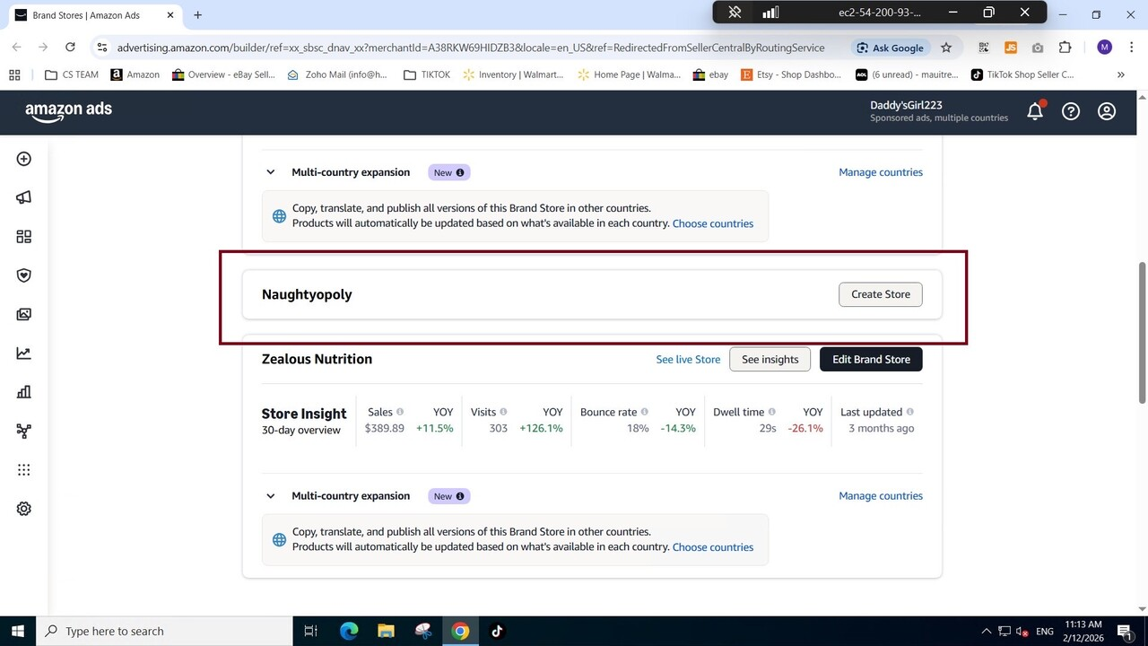
Task: Open TikTok app in the taskbar
Action: [x=497, y=632]
